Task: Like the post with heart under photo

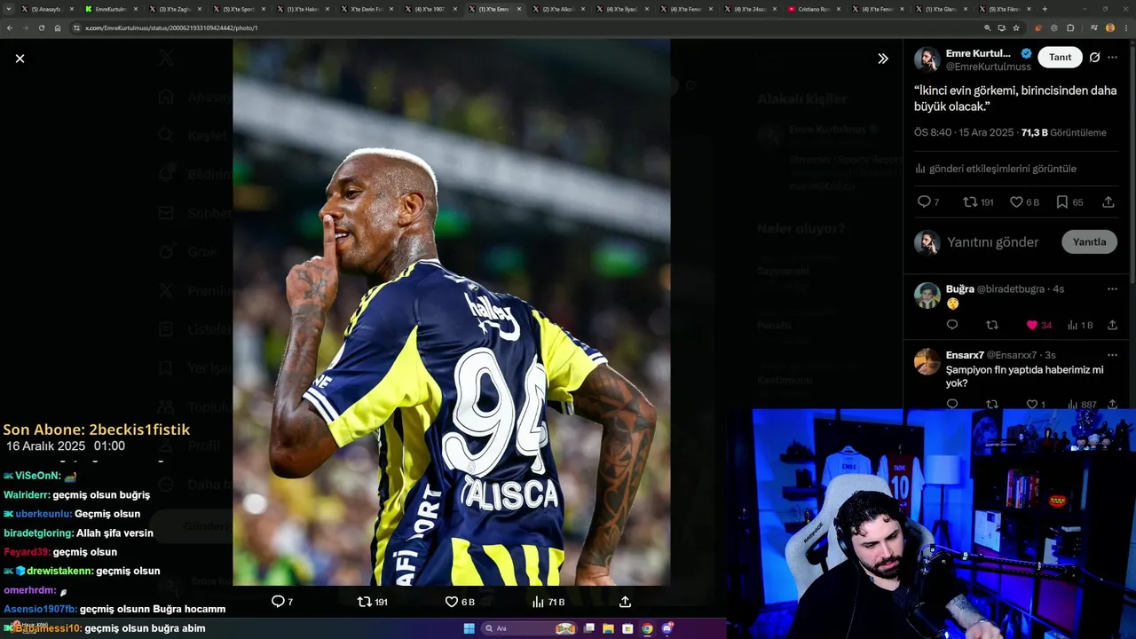Action: pos(452,602)
